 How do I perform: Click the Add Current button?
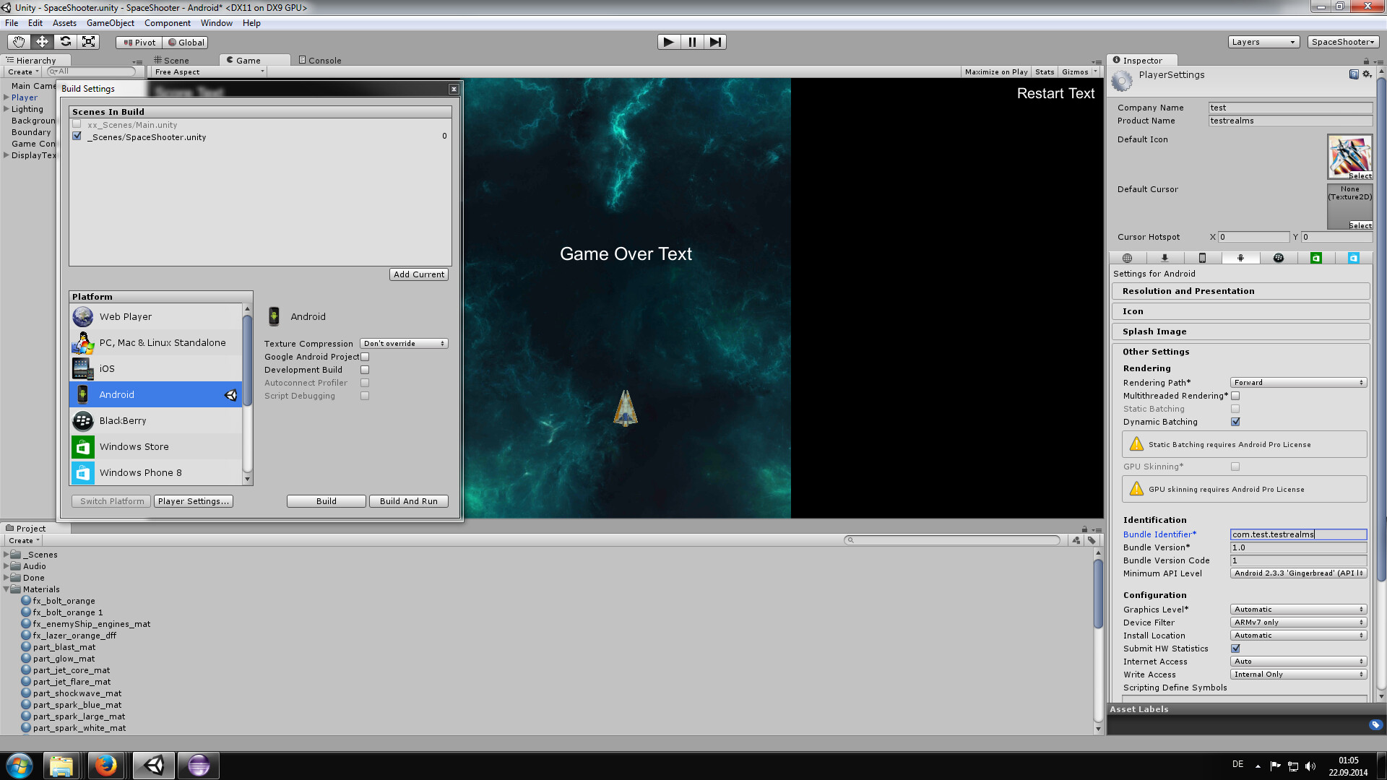tap(419, 274)
